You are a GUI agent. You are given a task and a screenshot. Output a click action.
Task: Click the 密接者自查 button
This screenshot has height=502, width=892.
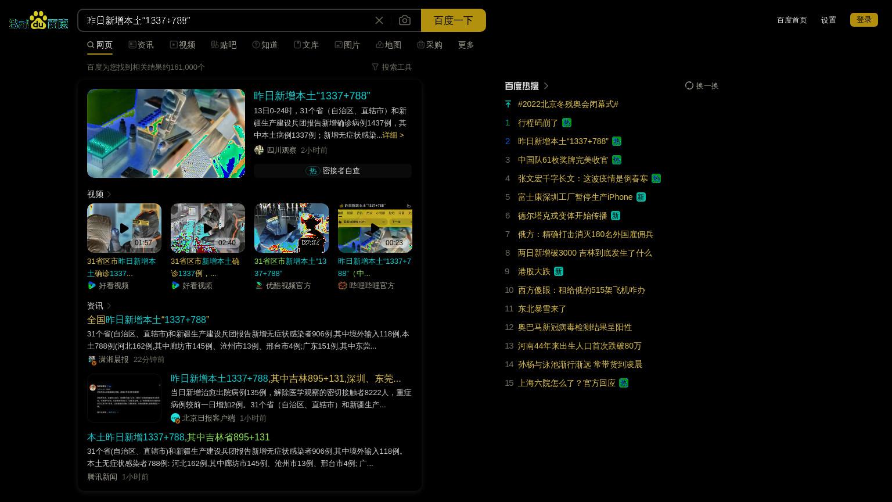click(x=333, y=171)
